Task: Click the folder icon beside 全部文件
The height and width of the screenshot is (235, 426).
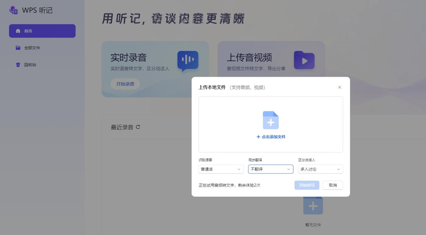Action: [x=18, y=48]
